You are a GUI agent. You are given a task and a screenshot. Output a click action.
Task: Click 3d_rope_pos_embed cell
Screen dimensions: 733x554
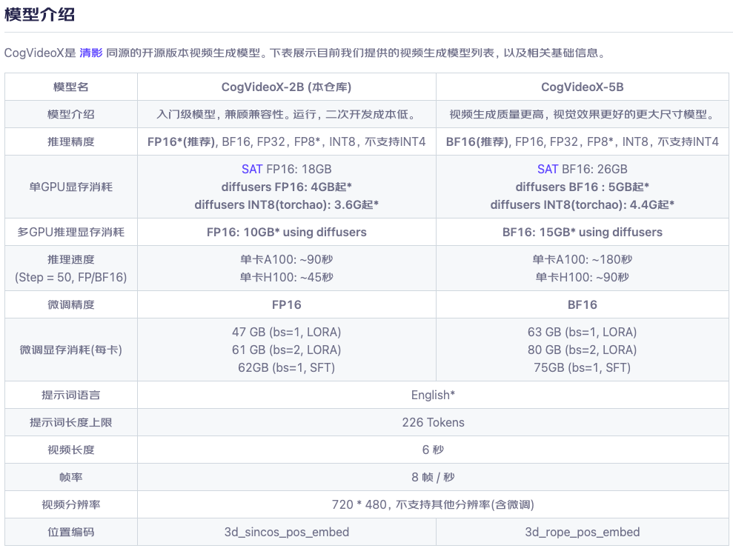583,532
